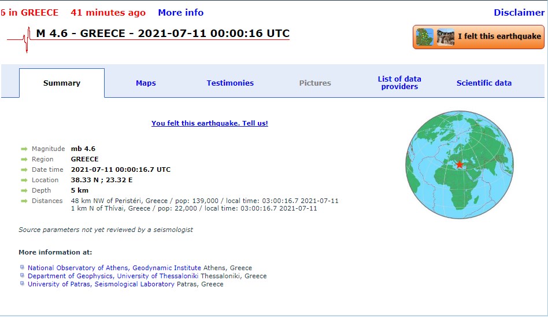548x317 pixels.
Task: Click the green arrow next to Depth
Action: tap(24, 191)
